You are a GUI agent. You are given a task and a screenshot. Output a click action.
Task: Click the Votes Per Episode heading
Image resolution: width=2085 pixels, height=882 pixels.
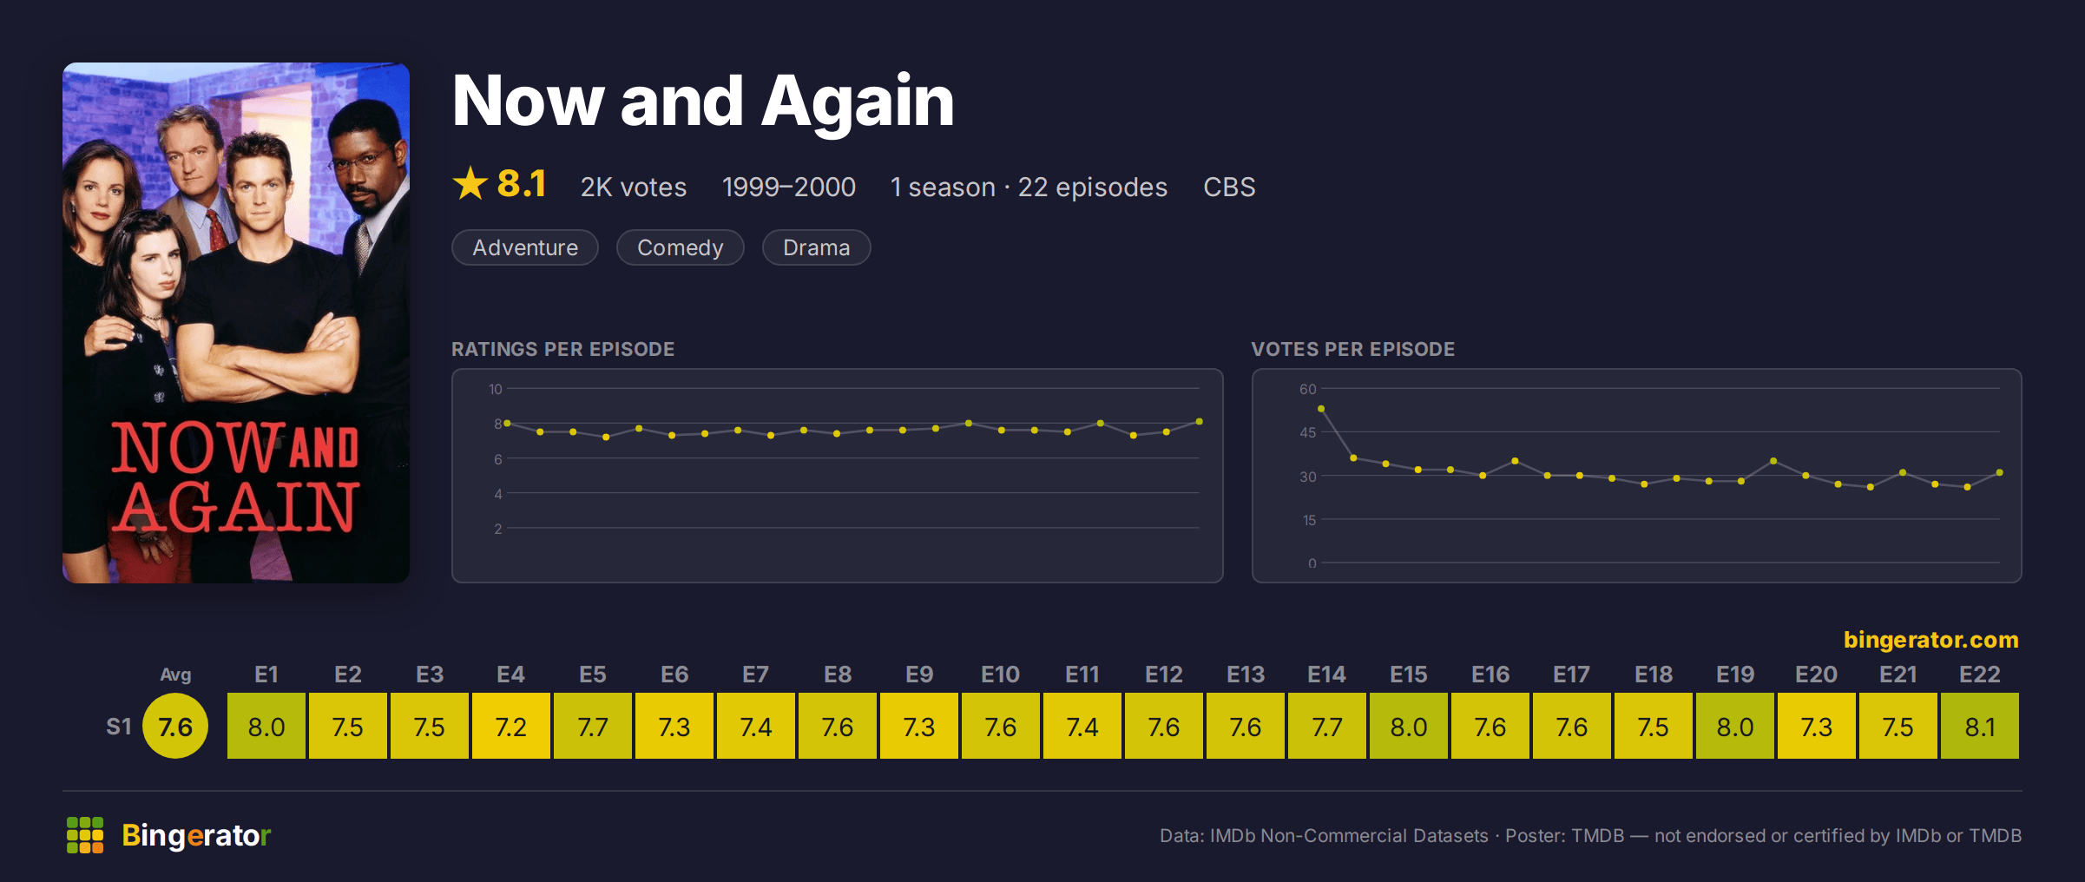pos(1353,349)
